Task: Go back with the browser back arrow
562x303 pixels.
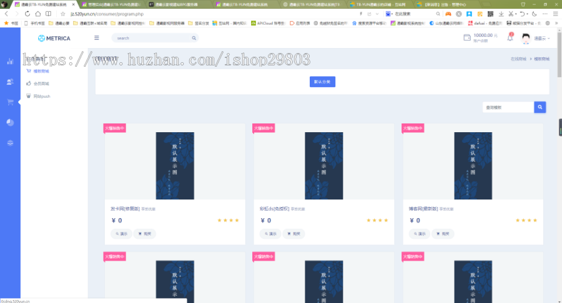Action: 6,14
